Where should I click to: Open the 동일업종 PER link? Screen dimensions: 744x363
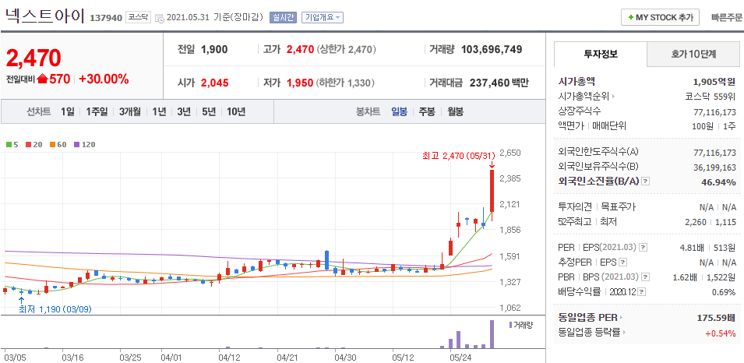[591, 318]
